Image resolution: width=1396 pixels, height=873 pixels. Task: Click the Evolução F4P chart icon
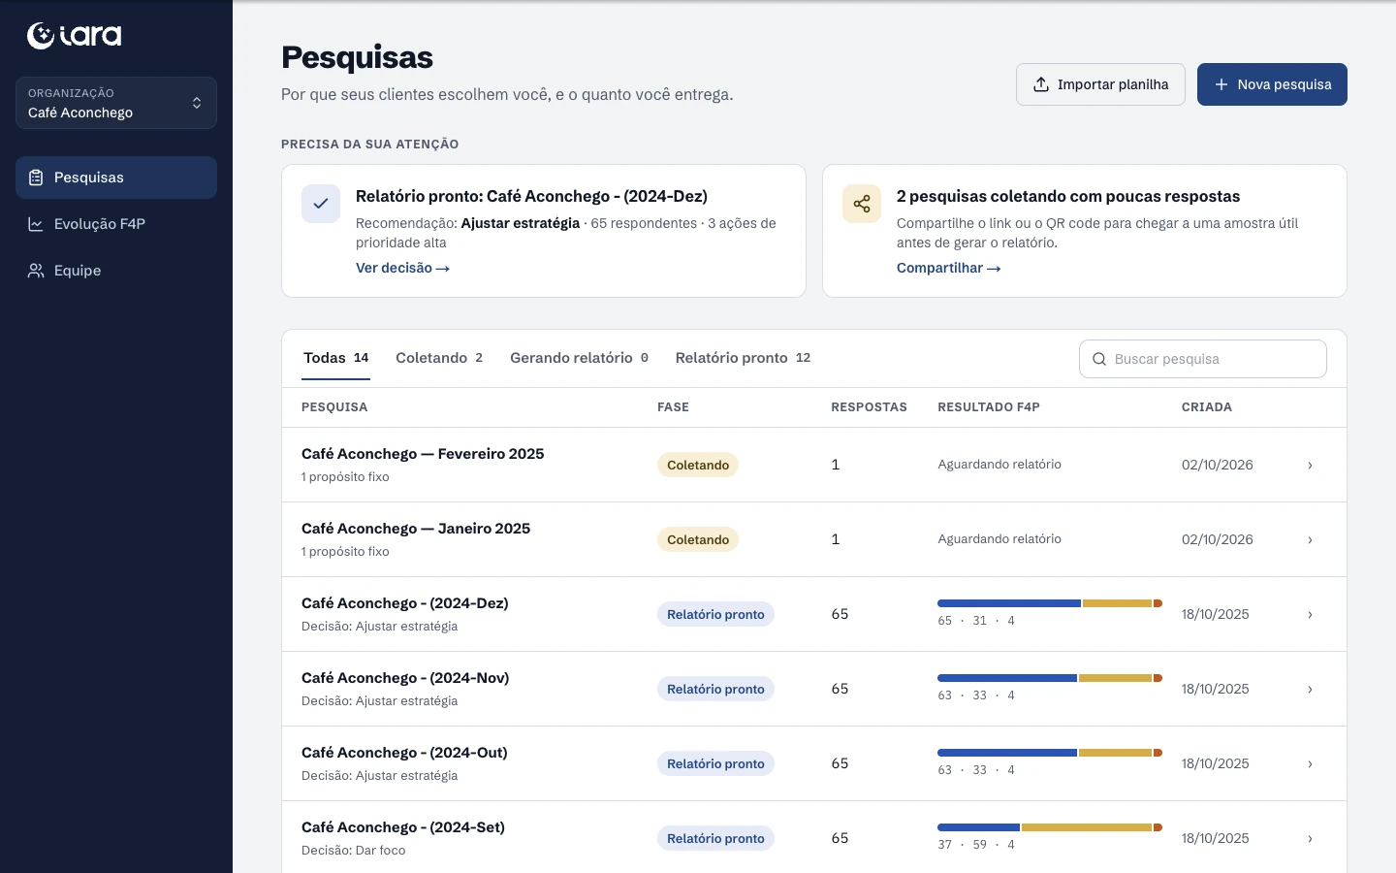click(x=36, y=224)
